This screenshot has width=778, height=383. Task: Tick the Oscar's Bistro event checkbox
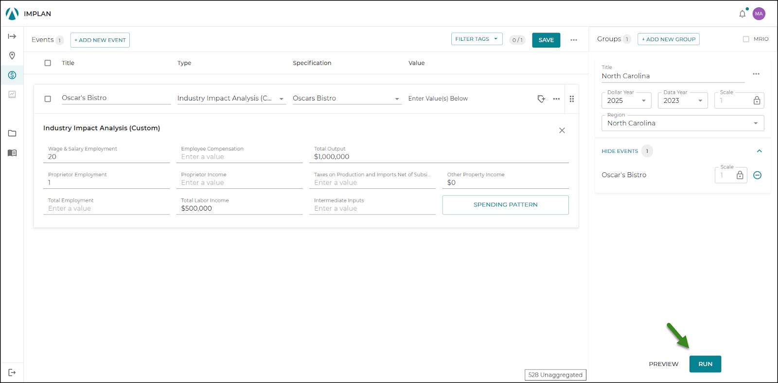point(48,99)
